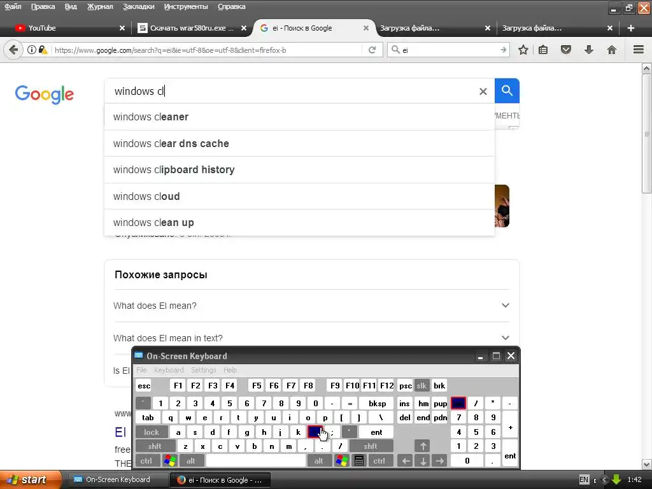Click the page vertical scrollbar thumb
The height and width of the screenshot is (489, 652).
[647, 133]
